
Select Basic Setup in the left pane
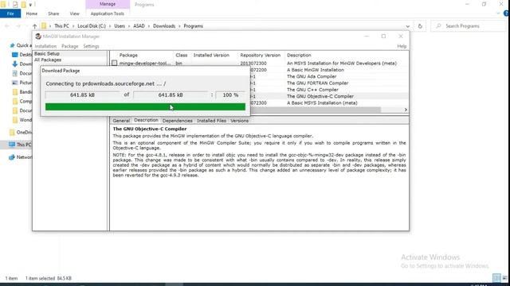coord(47,53)
